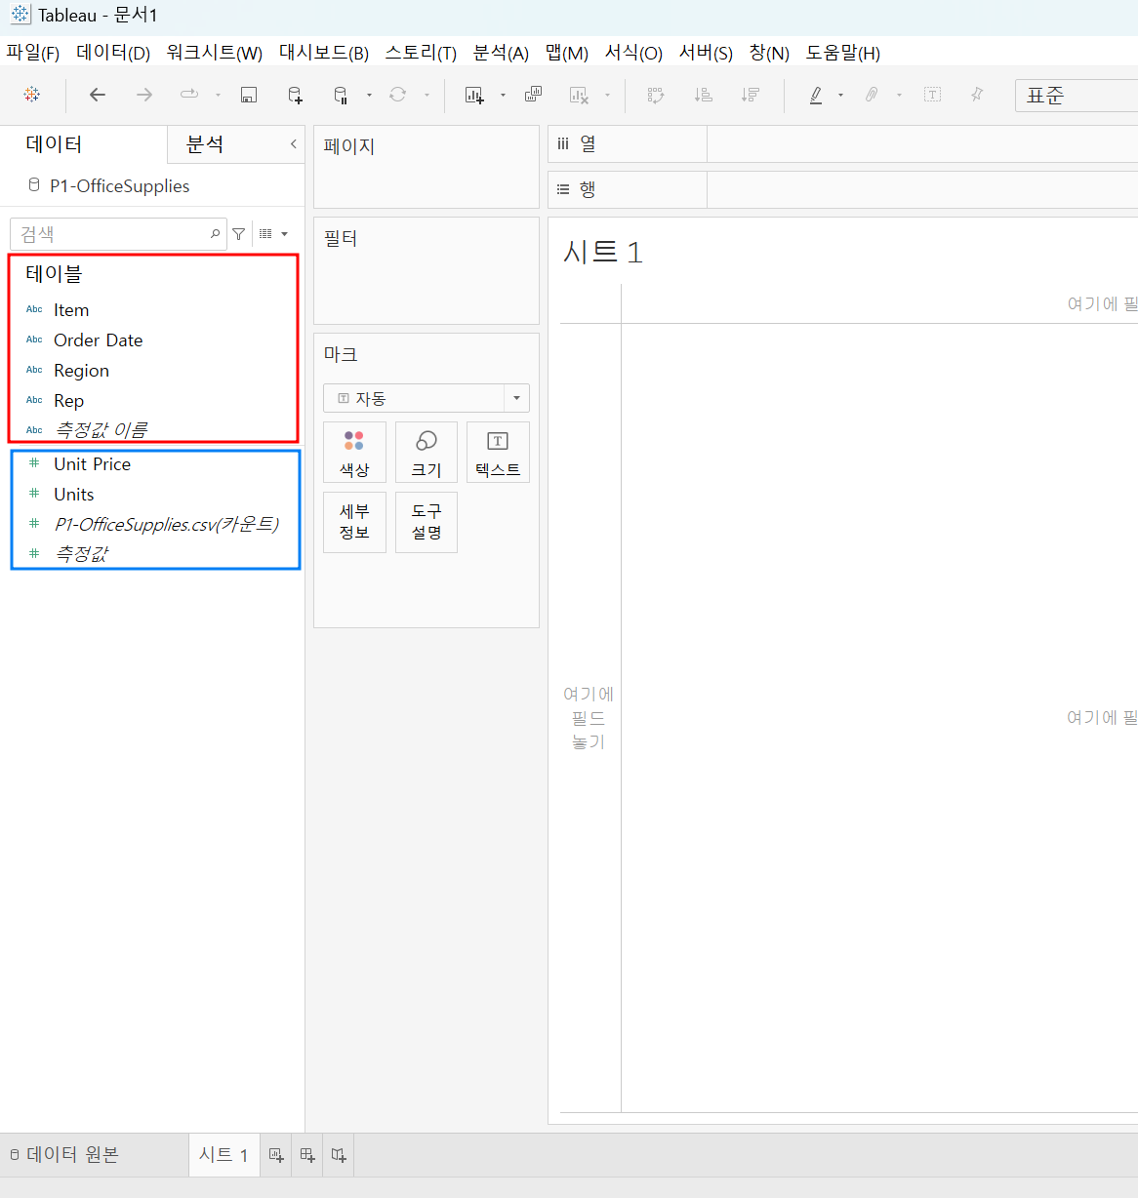Screen dimensions: 1138x1198
Task: Switch to the 데이터 pane tab
Action: [54, 144]
